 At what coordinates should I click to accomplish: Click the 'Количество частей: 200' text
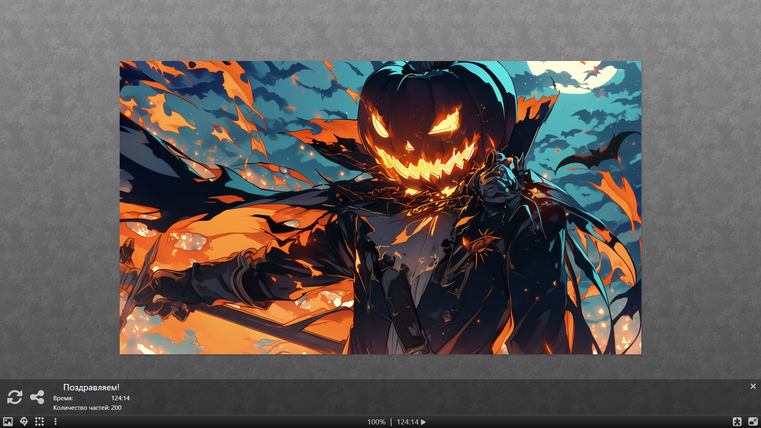[87, 407]
